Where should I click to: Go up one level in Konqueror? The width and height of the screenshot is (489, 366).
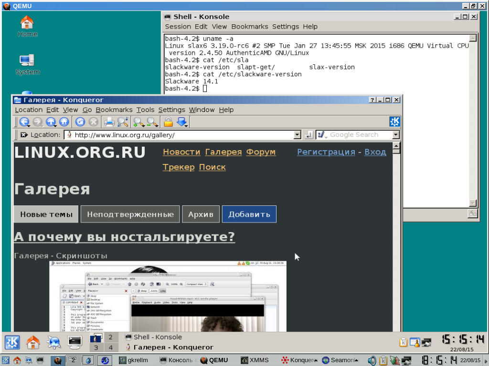[51, 122]
